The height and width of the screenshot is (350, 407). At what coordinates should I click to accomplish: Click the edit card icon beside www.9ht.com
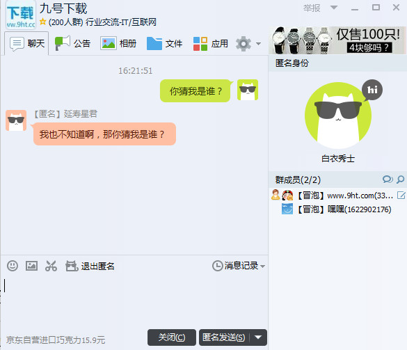[401, 196]
